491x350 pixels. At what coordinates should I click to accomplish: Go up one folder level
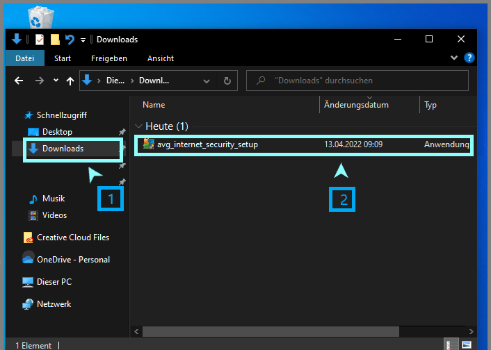click(x=70, y=81)
